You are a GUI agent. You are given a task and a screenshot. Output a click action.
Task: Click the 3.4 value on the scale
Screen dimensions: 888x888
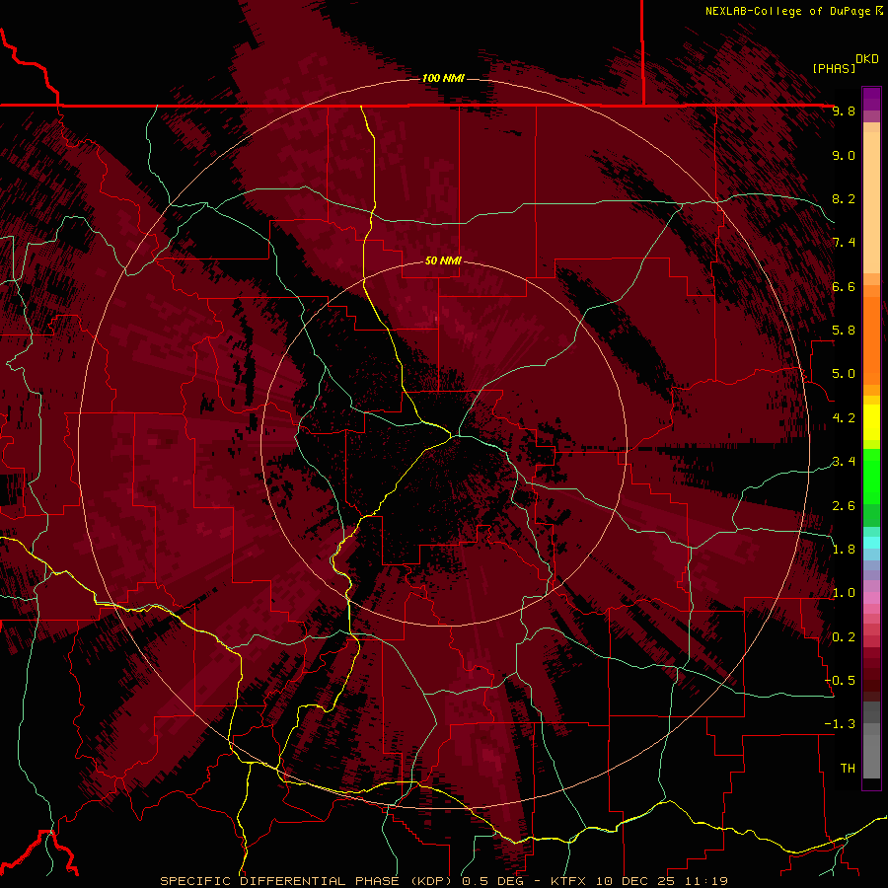coord(844,462)
